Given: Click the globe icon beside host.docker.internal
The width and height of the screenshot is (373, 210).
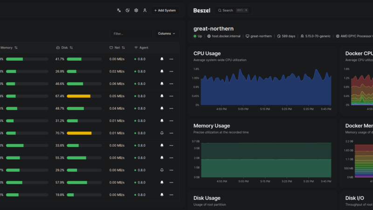Looking at the screenshot, I should coord(209,36).
